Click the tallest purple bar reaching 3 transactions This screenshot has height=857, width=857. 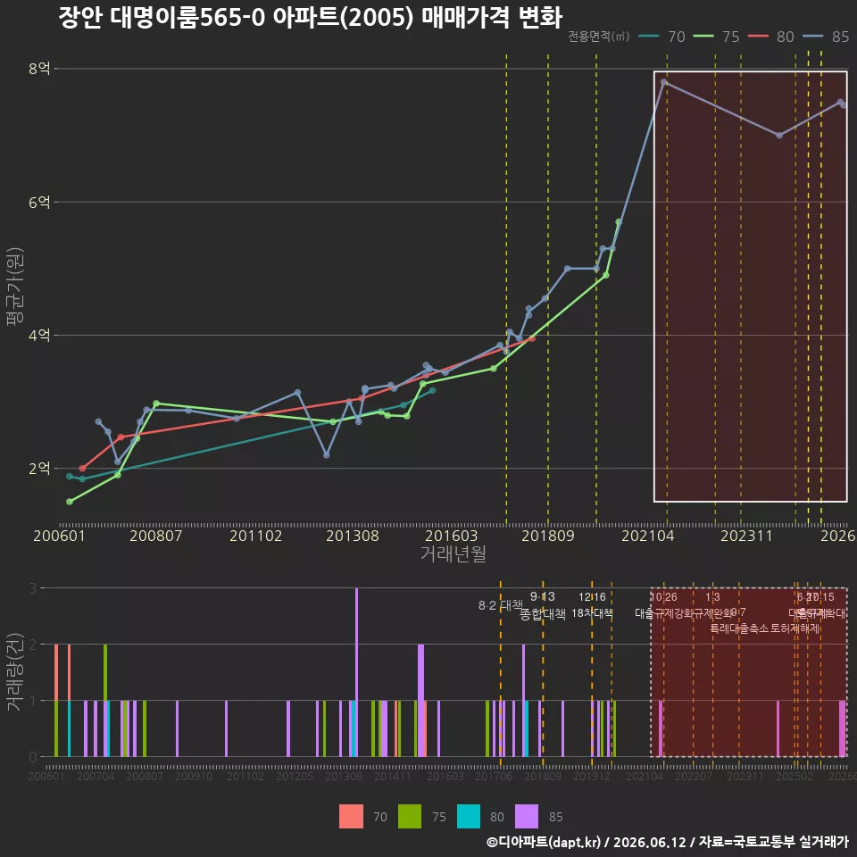356,672
